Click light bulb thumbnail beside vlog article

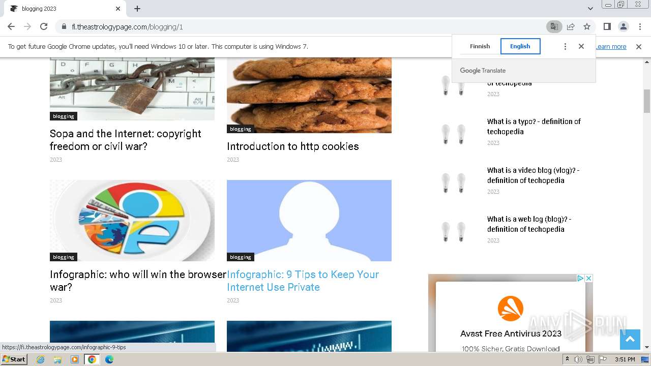coord(454,182)
